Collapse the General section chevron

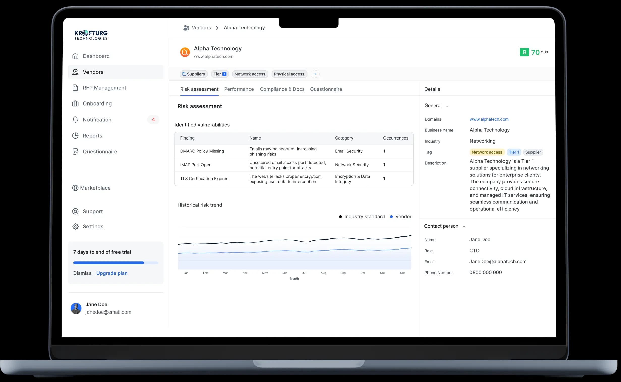[447, 106]
